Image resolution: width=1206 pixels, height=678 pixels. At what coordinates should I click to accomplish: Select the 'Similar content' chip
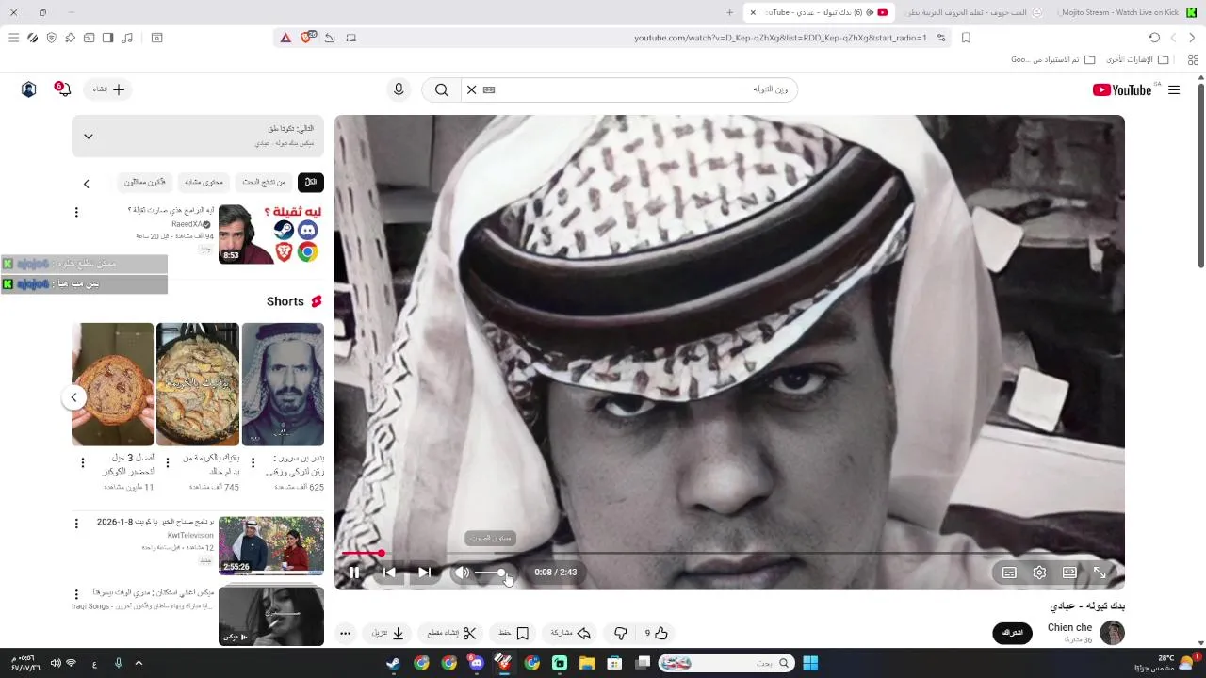pos(204,182)
